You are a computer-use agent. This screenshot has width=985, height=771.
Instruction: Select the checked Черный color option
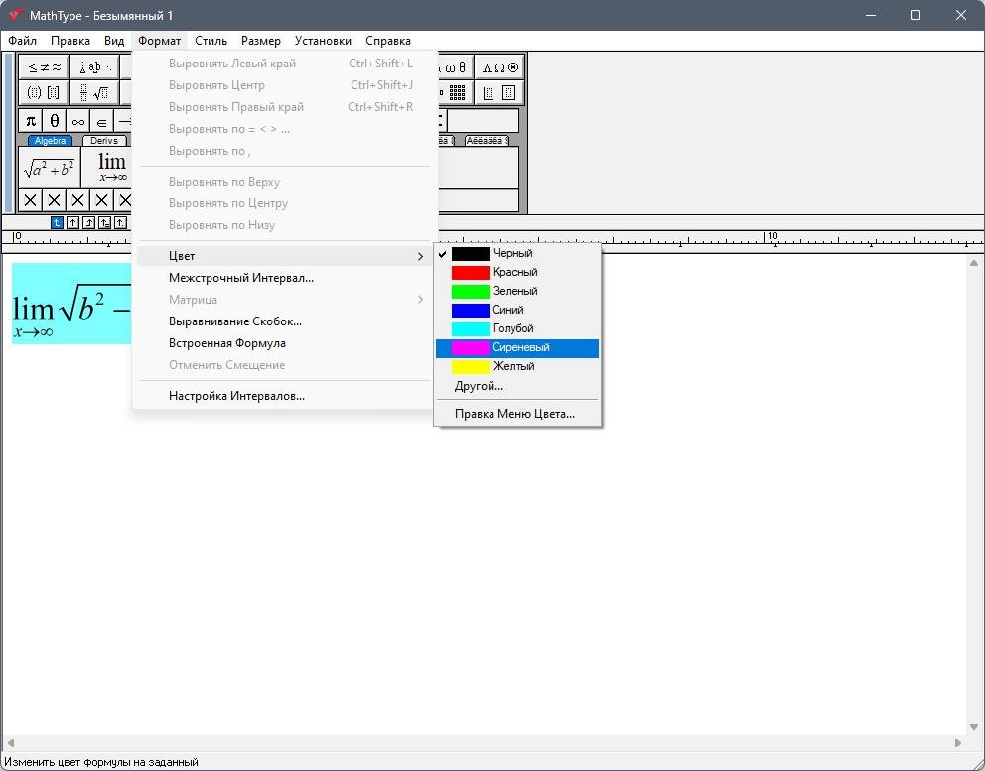coord(517,254)
